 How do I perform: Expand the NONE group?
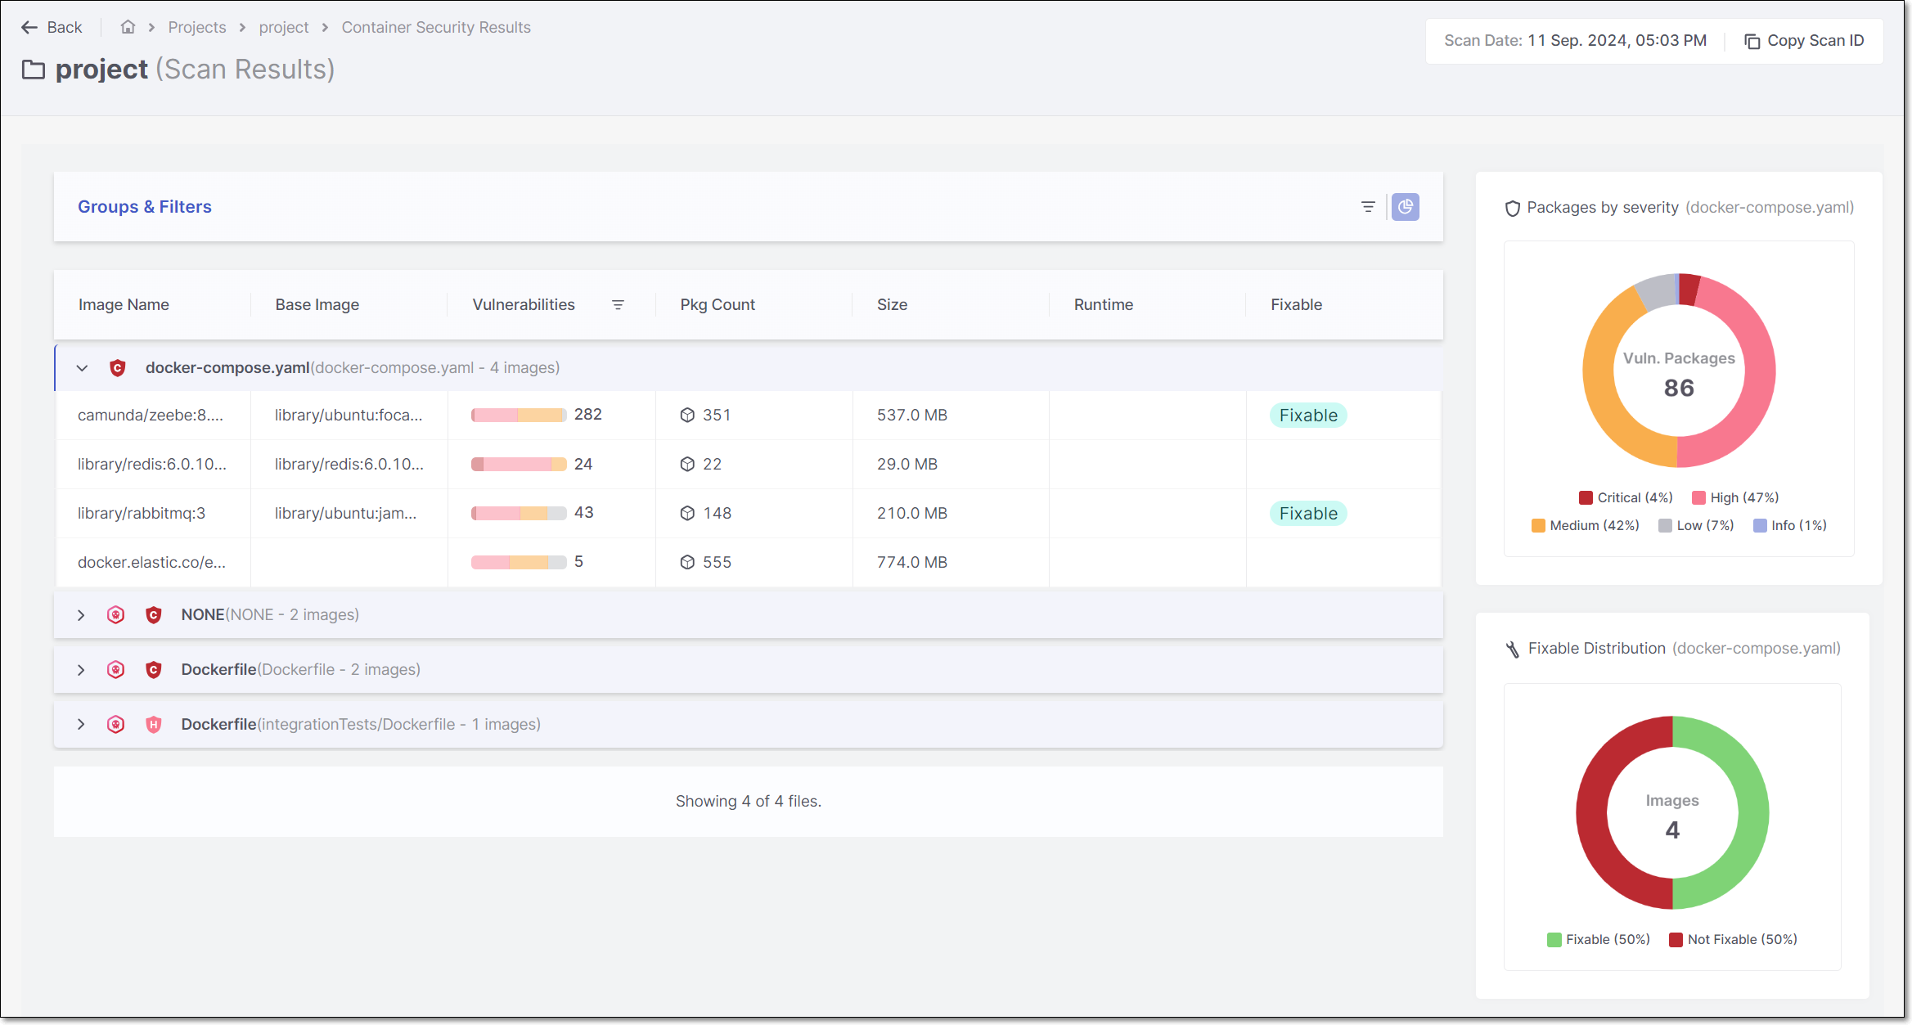click(81, 615)
